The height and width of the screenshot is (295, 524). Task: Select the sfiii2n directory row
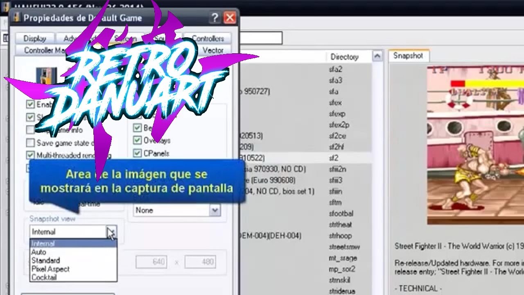pos(338,169)
